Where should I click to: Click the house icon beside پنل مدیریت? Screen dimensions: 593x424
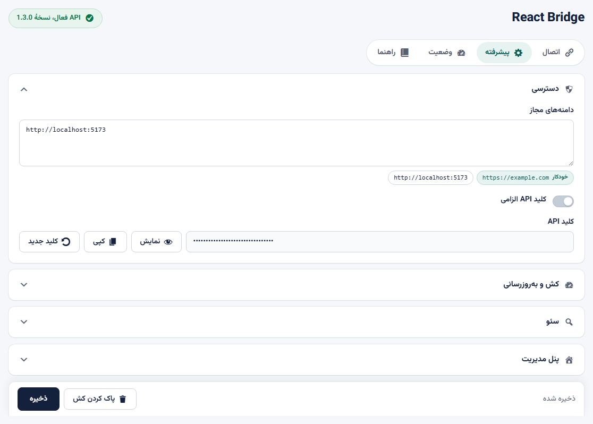tap(569, 360)
